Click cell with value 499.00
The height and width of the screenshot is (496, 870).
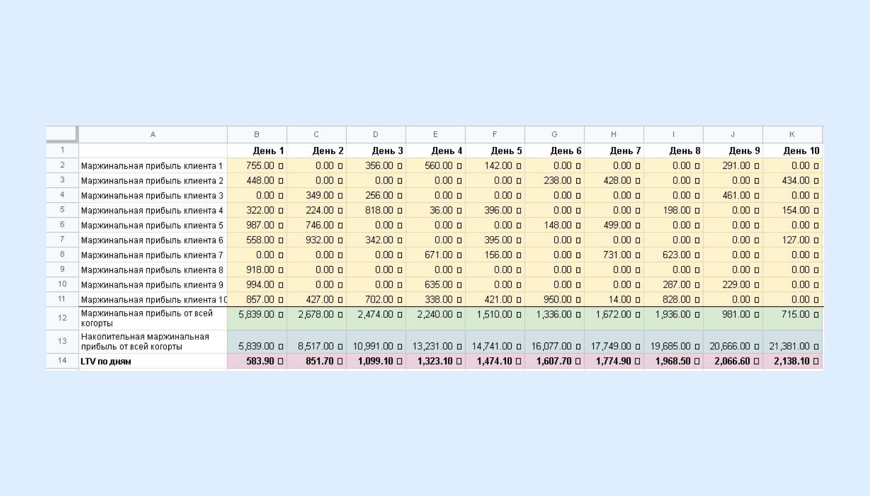tap(614, 225)
